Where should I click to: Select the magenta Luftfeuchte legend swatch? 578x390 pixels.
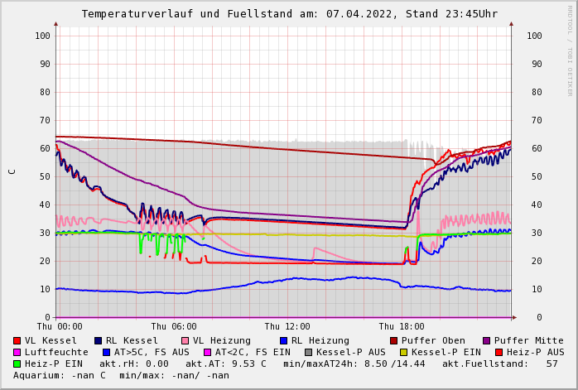17,353
